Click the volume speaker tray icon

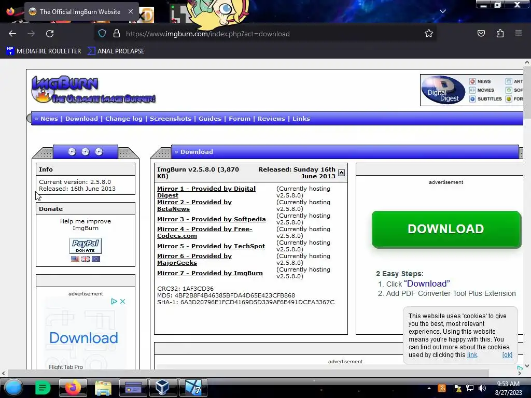pyautogui.click(x=482, y=388)
